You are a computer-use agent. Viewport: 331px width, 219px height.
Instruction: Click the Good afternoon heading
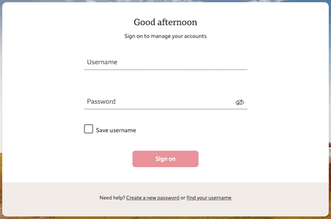pos(165,22)
